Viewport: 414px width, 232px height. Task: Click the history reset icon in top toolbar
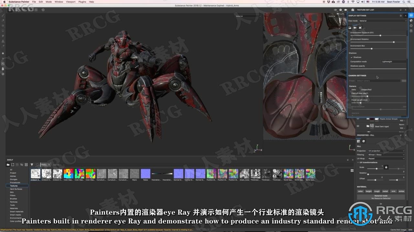(43, 10)
